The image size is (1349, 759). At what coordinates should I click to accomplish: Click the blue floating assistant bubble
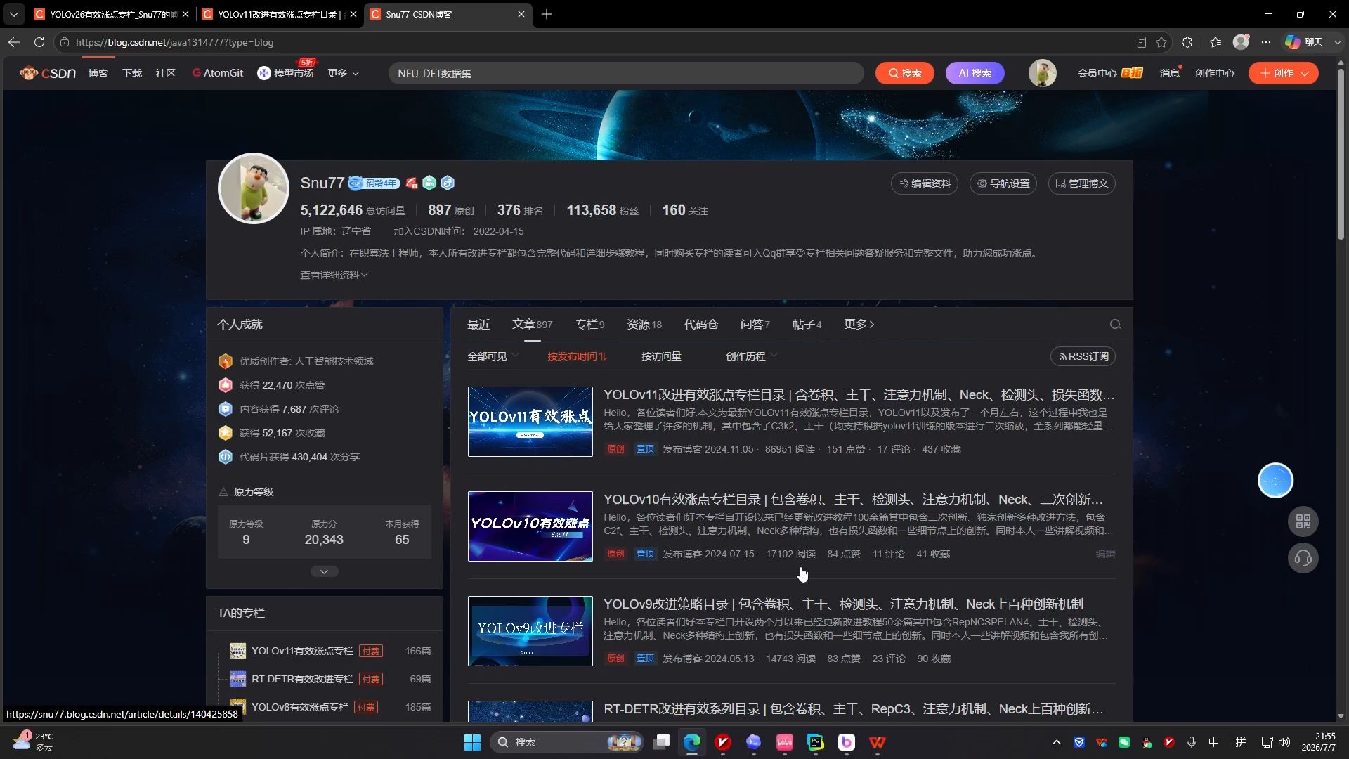(1275, 481)
